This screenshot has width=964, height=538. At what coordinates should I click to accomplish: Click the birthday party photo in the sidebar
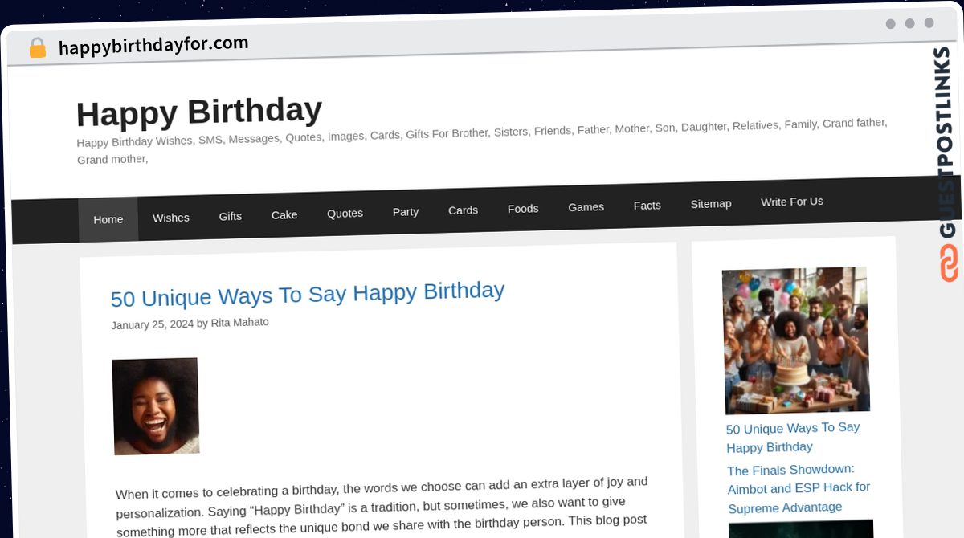click(797, 340)
